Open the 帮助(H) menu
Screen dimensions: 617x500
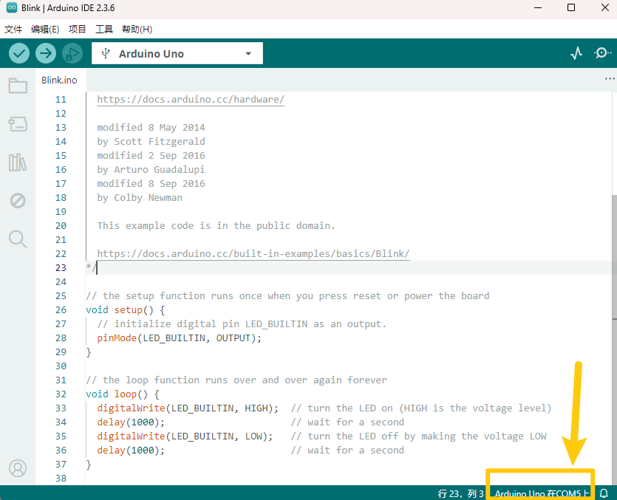point(137,29)
